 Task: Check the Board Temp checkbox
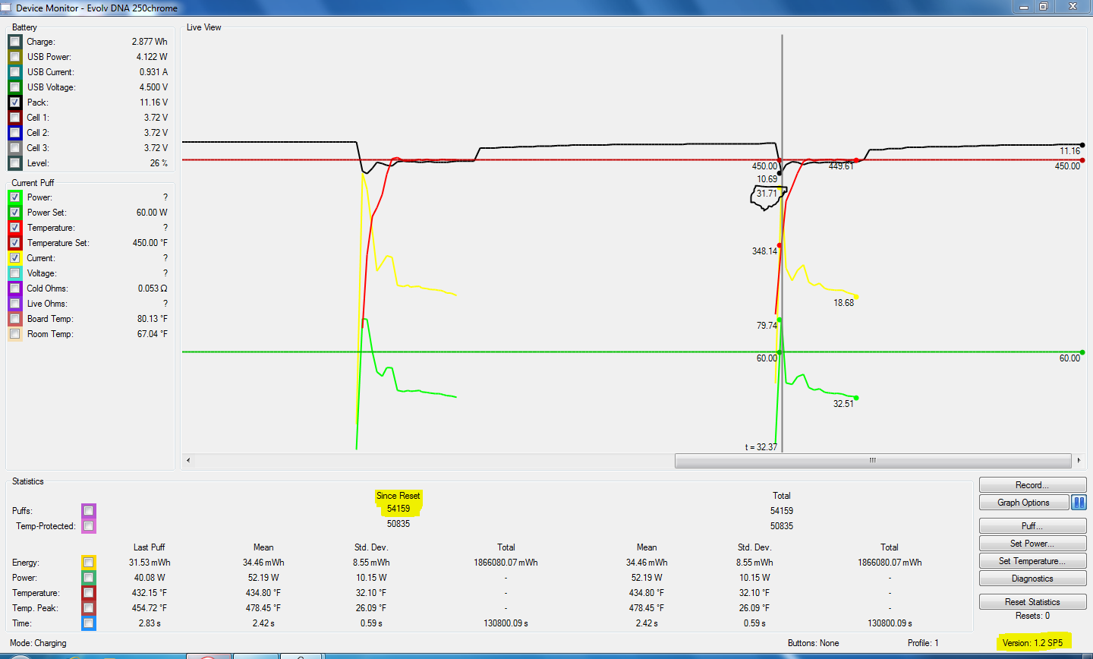14,319
